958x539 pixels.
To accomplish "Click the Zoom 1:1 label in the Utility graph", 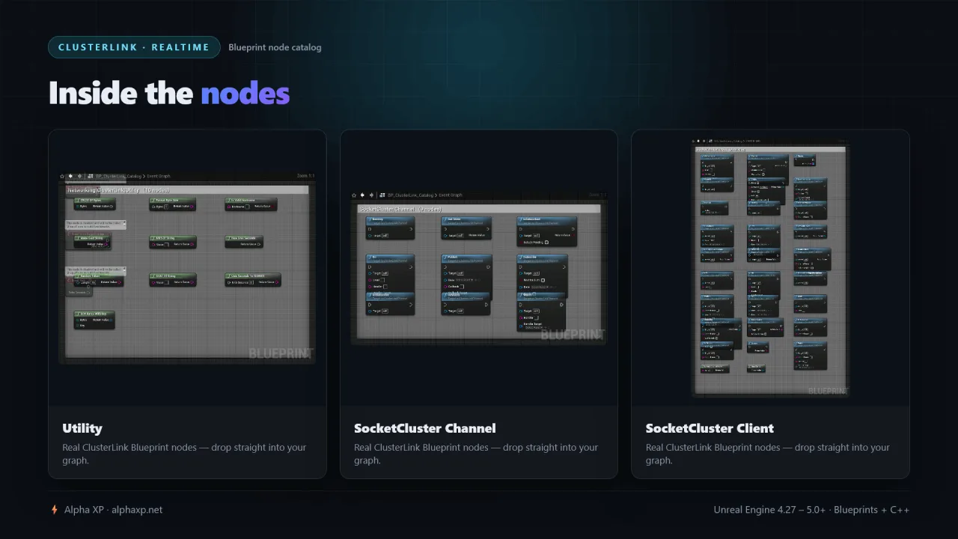I will (x=305, y=177).
